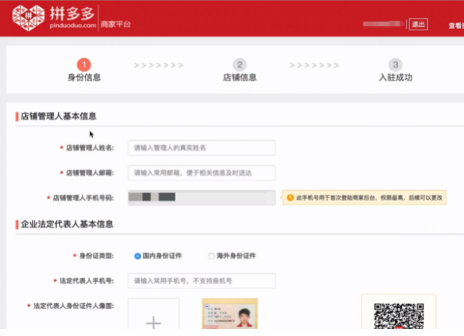
Task: Click the 店铺管理人姓名 input field
Action: (202, 148)
